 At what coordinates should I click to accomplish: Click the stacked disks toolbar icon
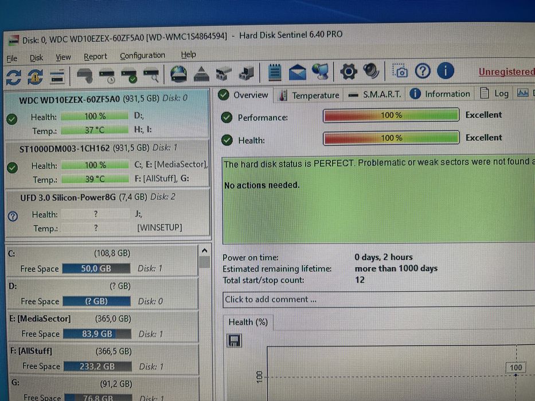click(224, 74)
